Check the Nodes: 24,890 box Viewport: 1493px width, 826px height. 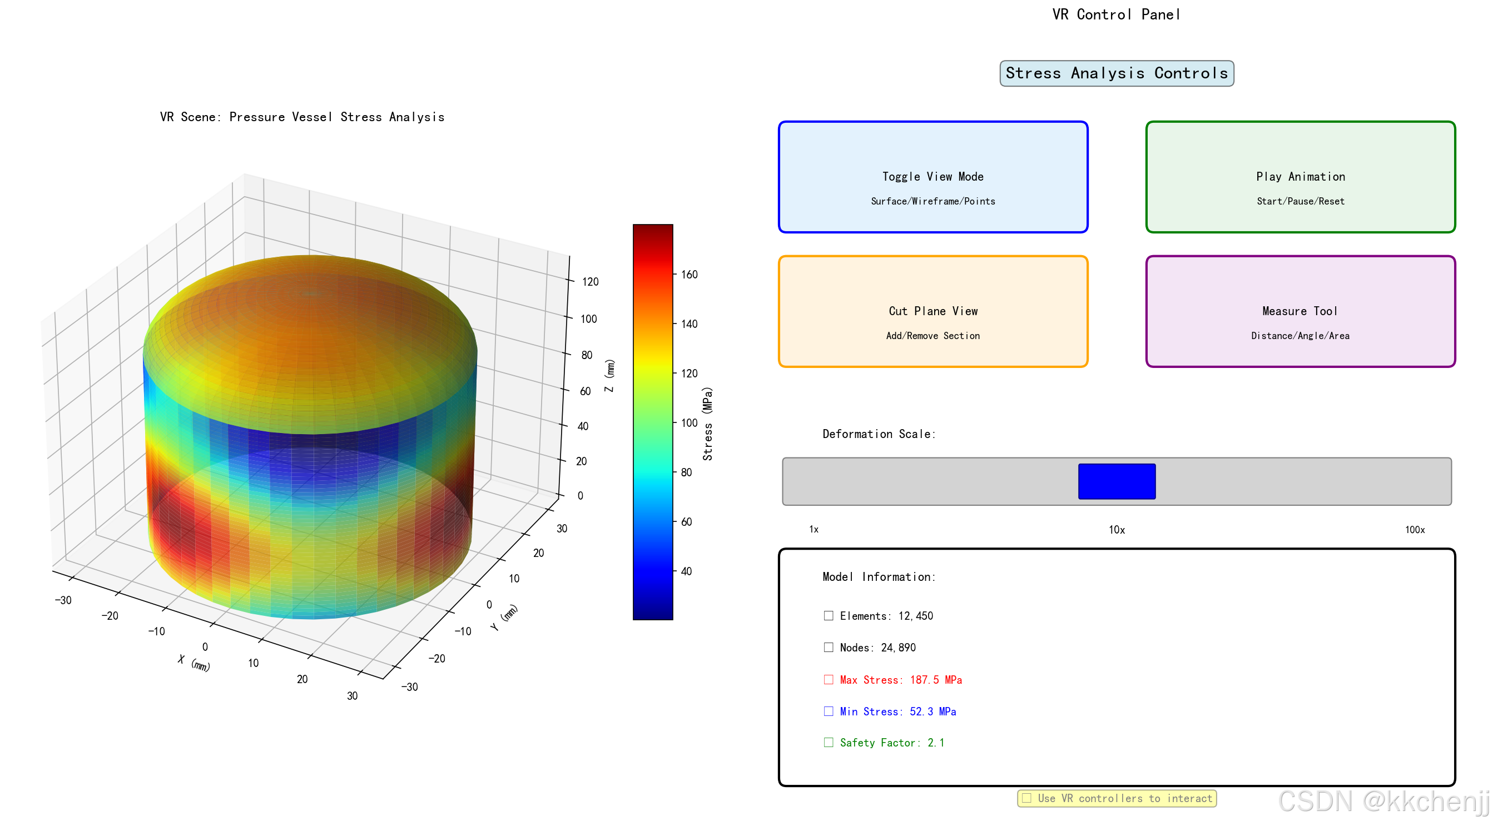click(828, 648)
